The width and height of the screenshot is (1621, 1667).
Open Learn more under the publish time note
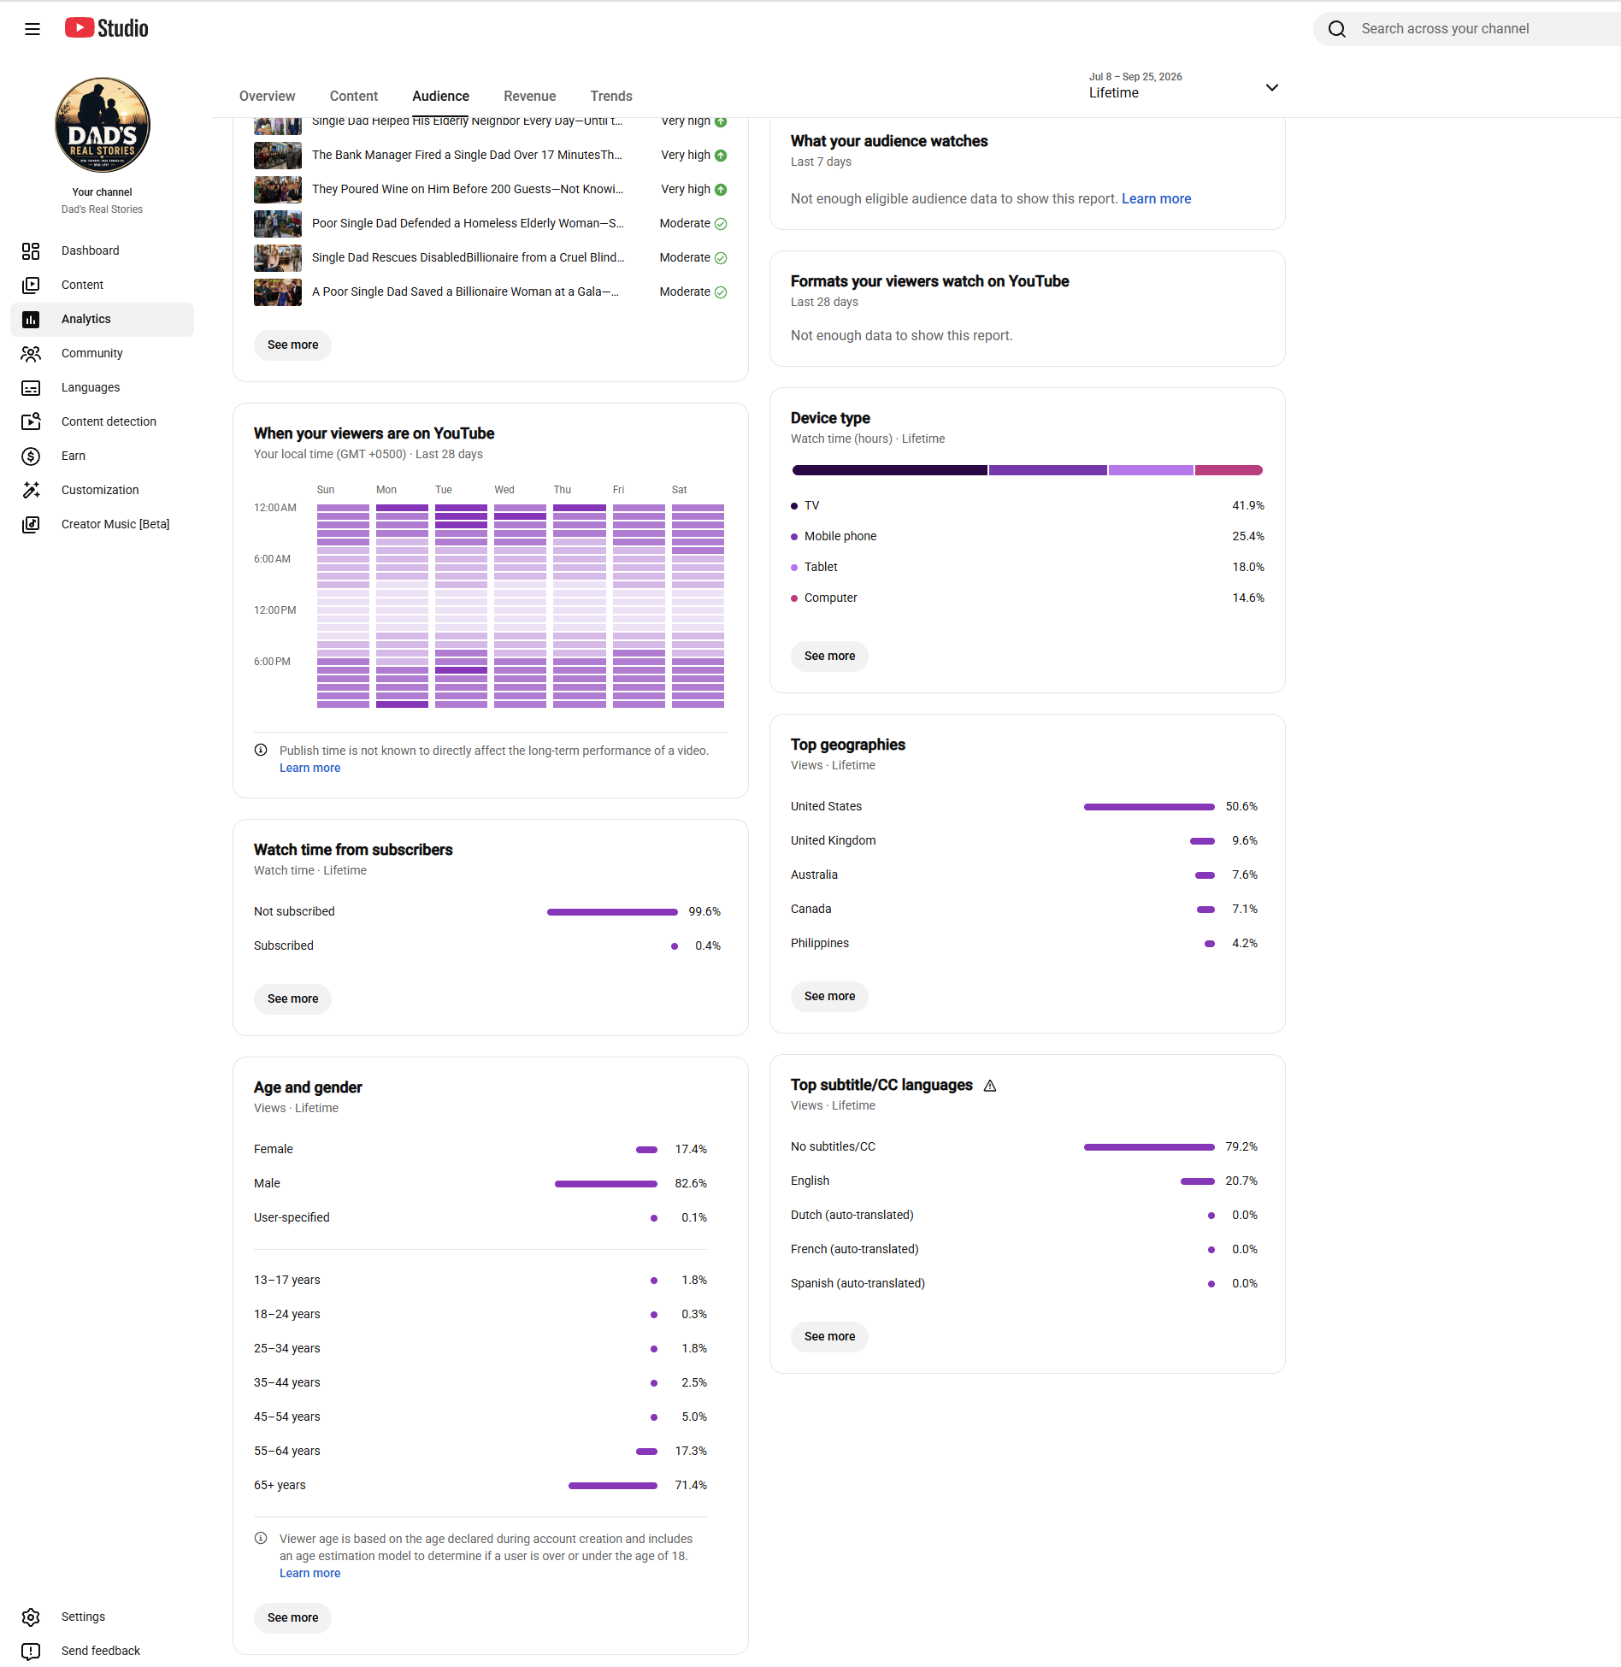tap(309, 768)
